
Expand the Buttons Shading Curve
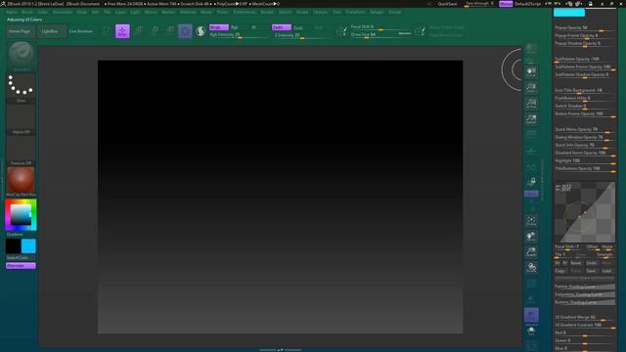tap(585, 302)
